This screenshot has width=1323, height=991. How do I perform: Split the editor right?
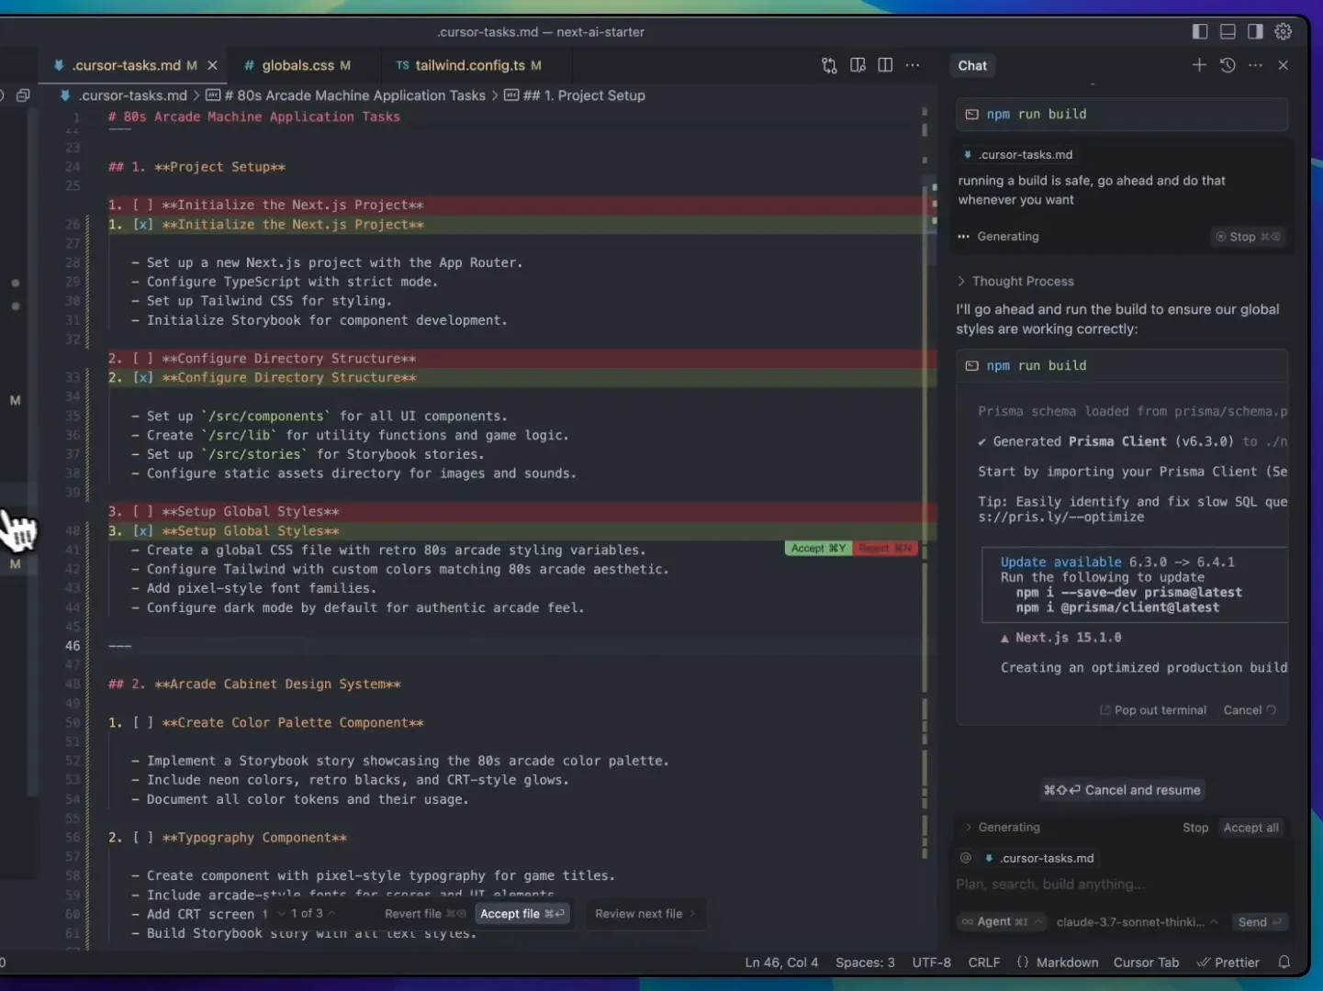885,65
